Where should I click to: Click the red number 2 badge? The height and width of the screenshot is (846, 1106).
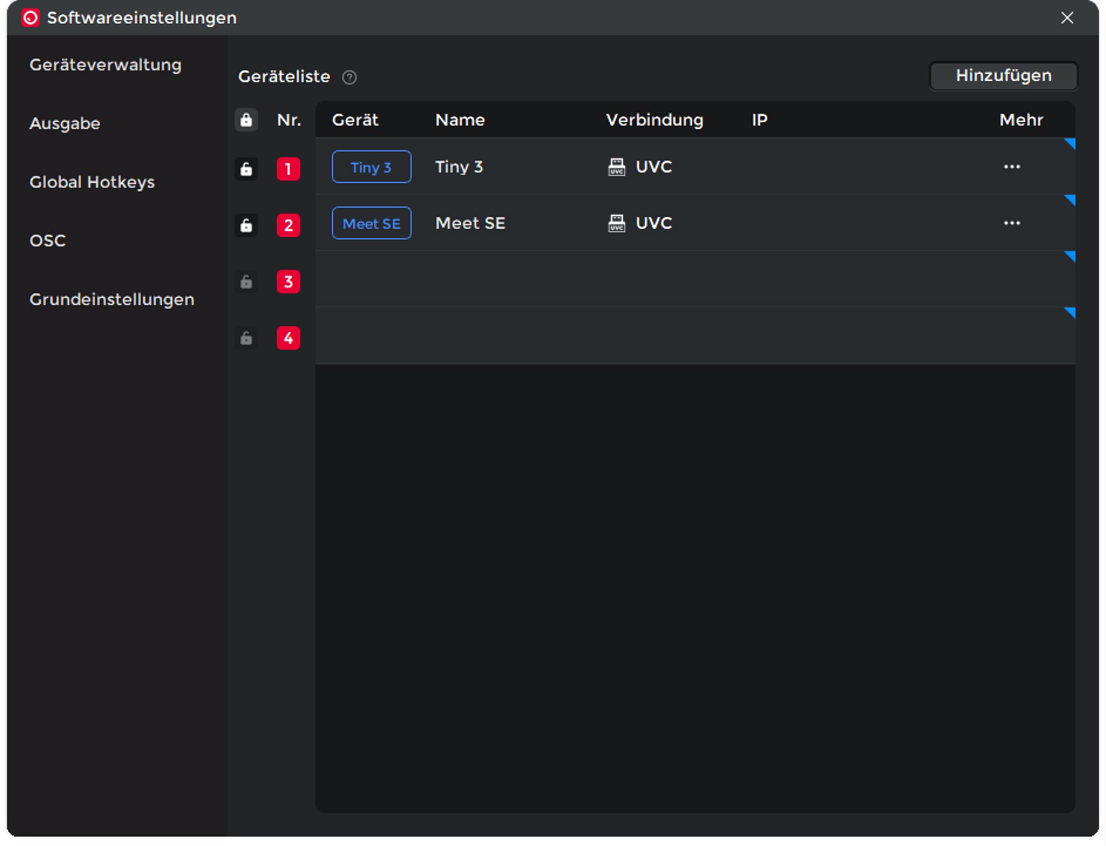pyautogui.click(x=288, y=225)
